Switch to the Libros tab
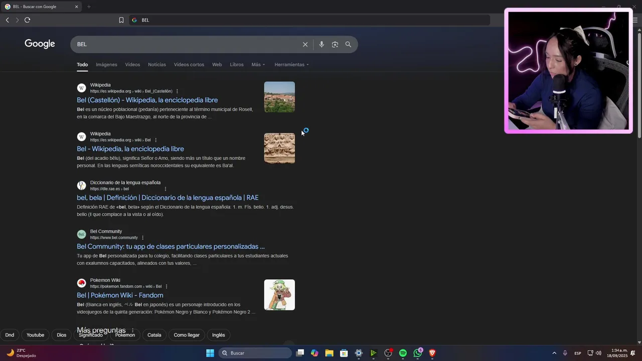 pyautogui.click(x=236, y=65)
